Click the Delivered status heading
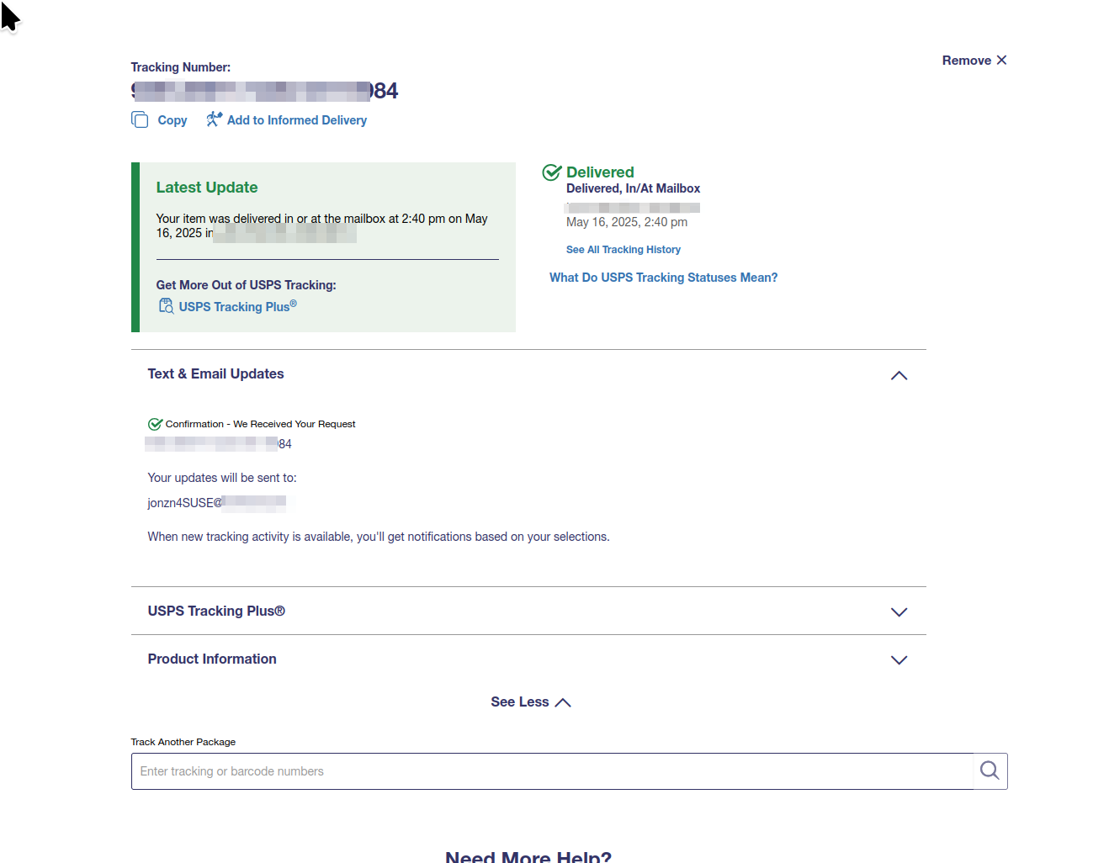 coord(600,172)
